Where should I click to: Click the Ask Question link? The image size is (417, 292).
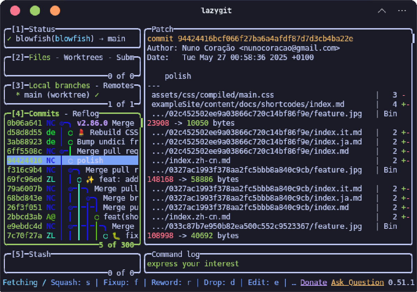357,282
